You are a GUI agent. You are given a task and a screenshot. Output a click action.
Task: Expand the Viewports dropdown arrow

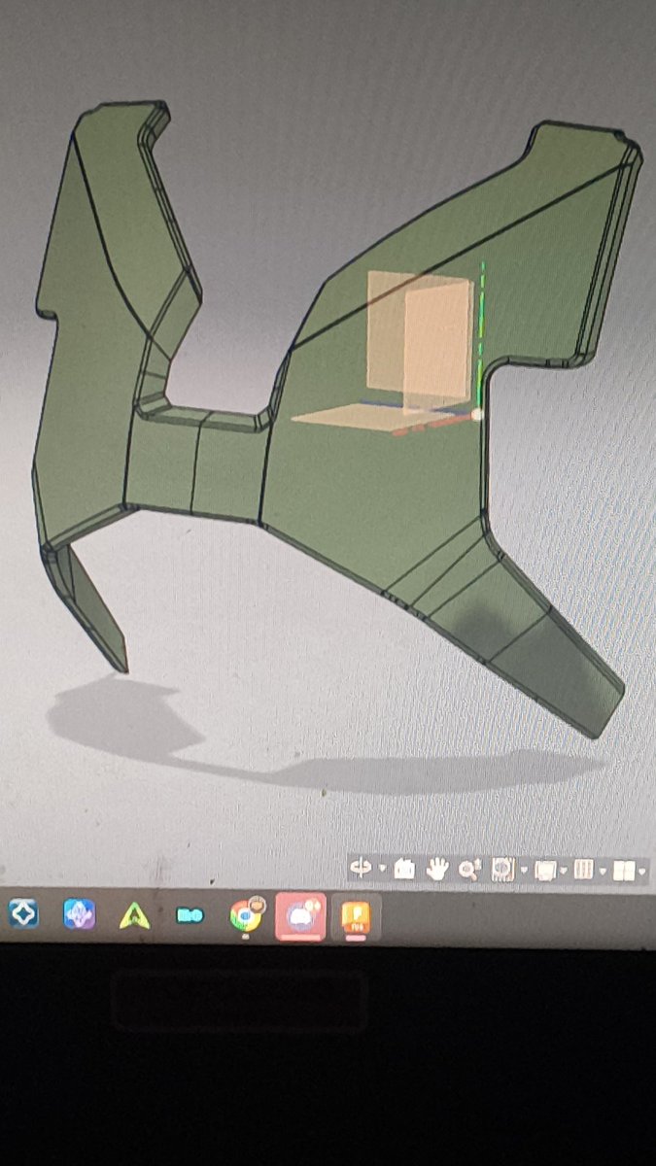pos(642,871)
